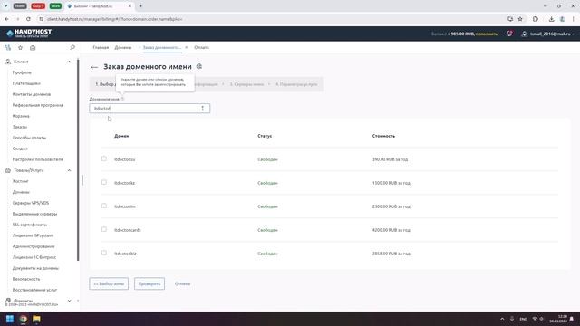Open the Windows Start menu

coord(10,319)
